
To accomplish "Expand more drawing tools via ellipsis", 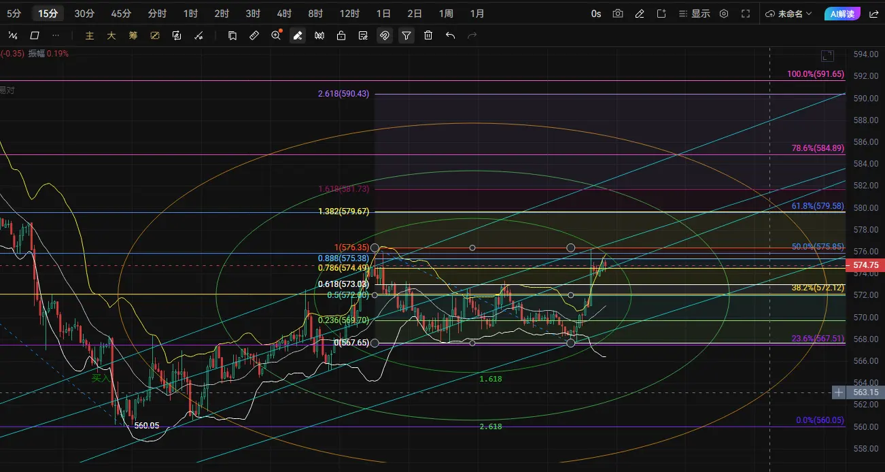I will tap(56, 35).
